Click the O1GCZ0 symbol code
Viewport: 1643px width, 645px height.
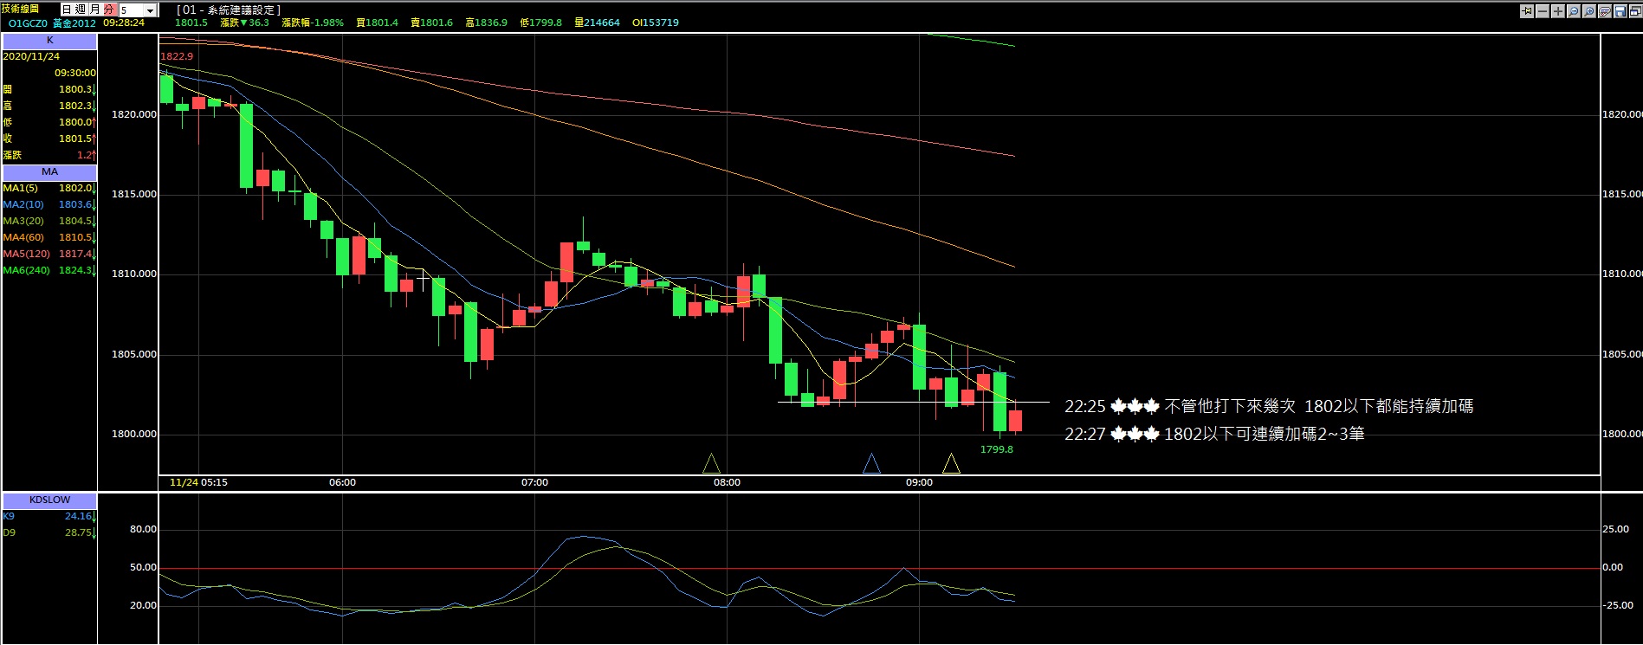28,23
